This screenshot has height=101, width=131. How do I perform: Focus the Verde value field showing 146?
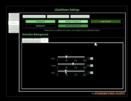click(x=89, y=66)
